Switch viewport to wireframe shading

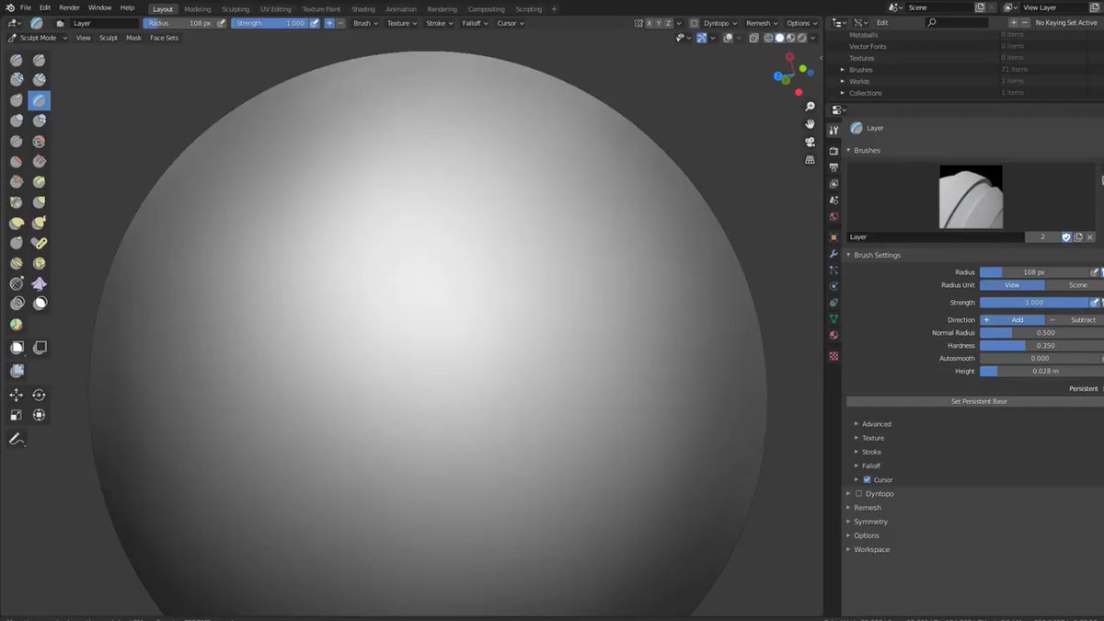click(x=768, y=38)
